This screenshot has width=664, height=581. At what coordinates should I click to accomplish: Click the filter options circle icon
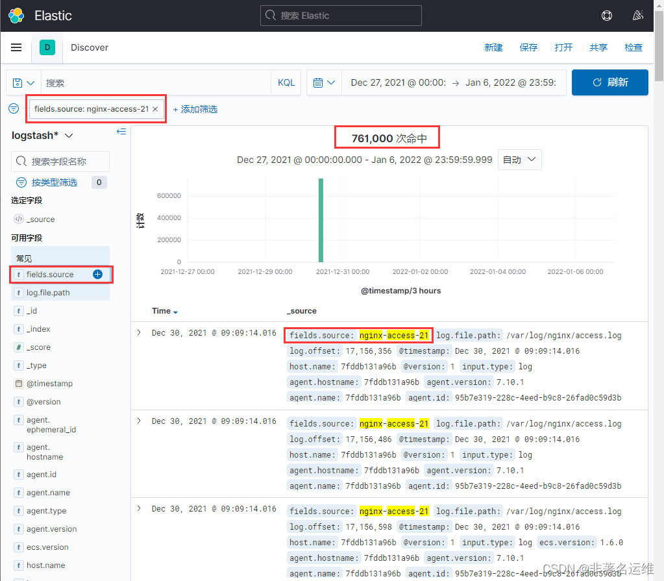(x=14, y=108)
